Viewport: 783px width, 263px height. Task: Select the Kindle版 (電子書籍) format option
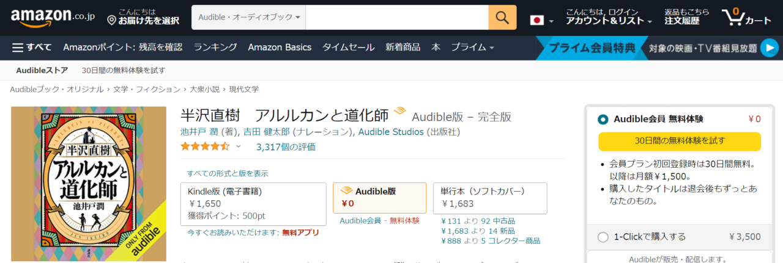pyautogui.click(x=253, y=204)
